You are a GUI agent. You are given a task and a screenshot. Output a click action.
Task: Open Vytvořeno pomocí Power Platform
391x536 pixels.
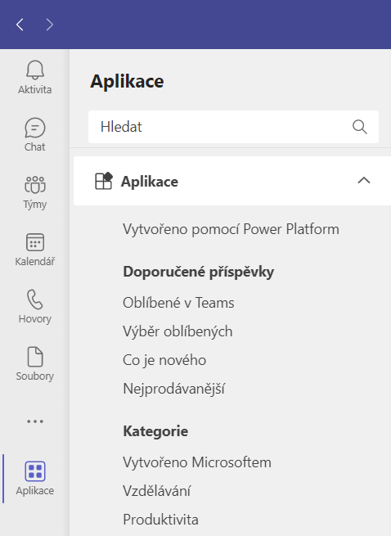point(231,229)
